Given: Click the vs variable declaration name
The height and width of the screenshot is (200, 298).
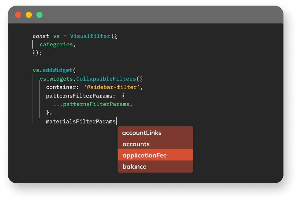Looking at the screenshot, I should click(56, 36).
